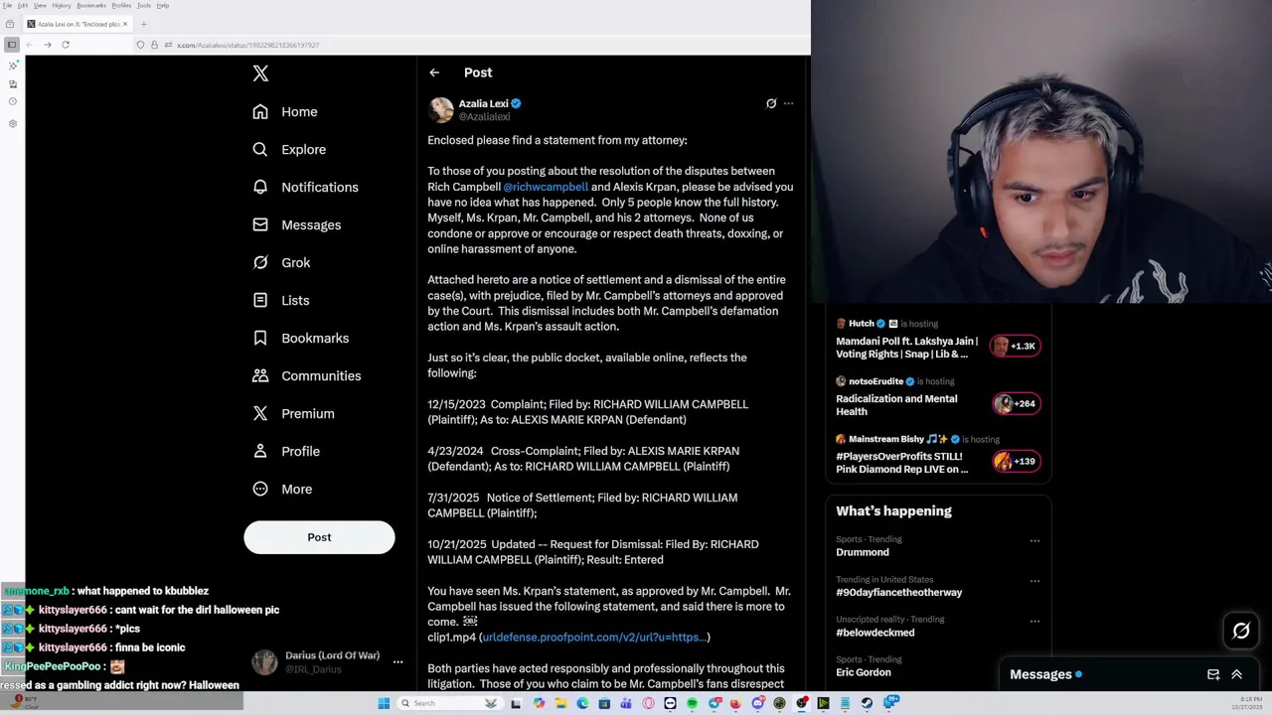Open the post's three-dot options menu
The height and width of the screenshot is (715, 1272).
point(788,103)
